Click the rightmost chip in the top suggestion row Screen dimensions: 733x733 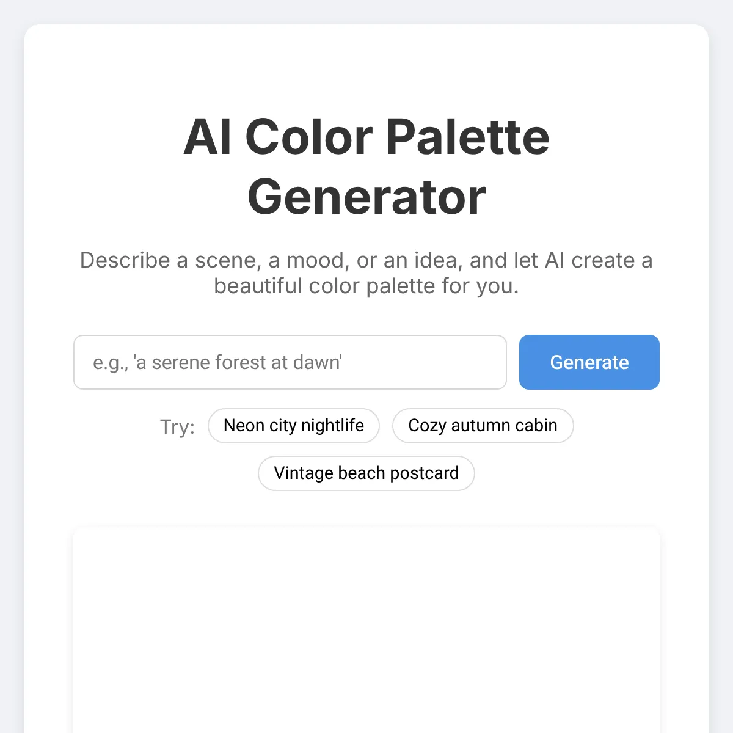483,426
